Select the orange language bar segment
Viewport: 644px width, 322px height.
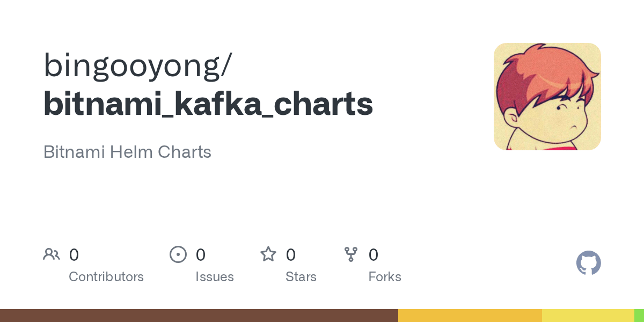click(x=470, y=316)
